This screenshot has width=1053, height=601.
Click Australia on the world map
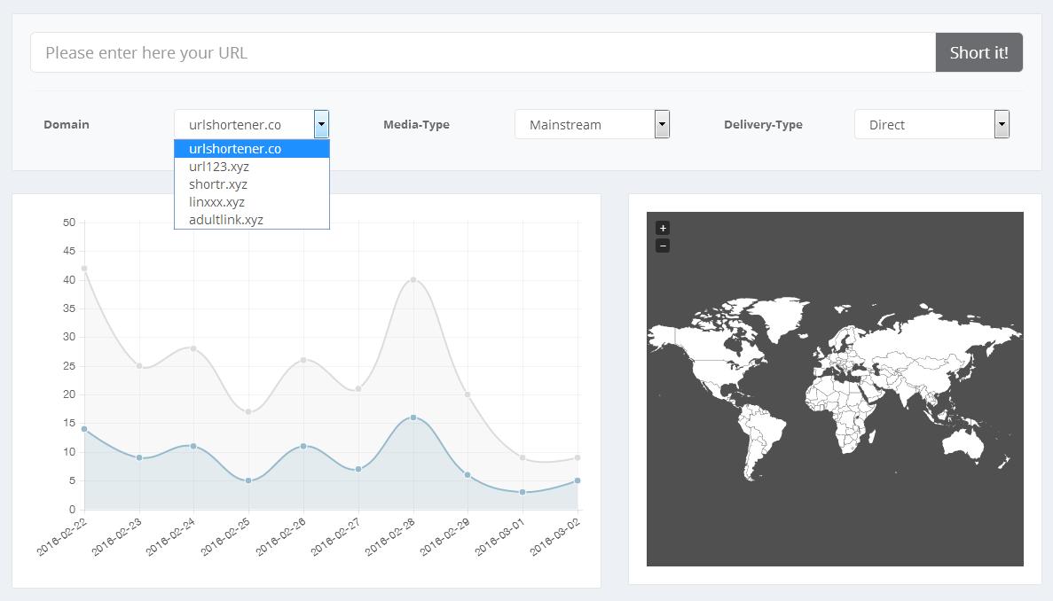pyautogui.click(x=961, y=441)
